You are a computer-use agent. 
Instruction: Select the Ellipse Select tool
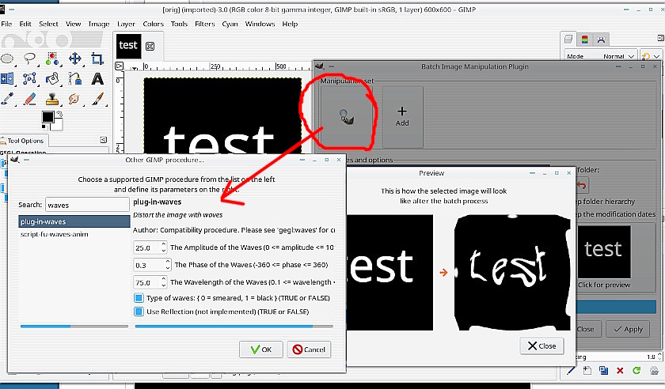pyautogui.click(x=7, y=59)
